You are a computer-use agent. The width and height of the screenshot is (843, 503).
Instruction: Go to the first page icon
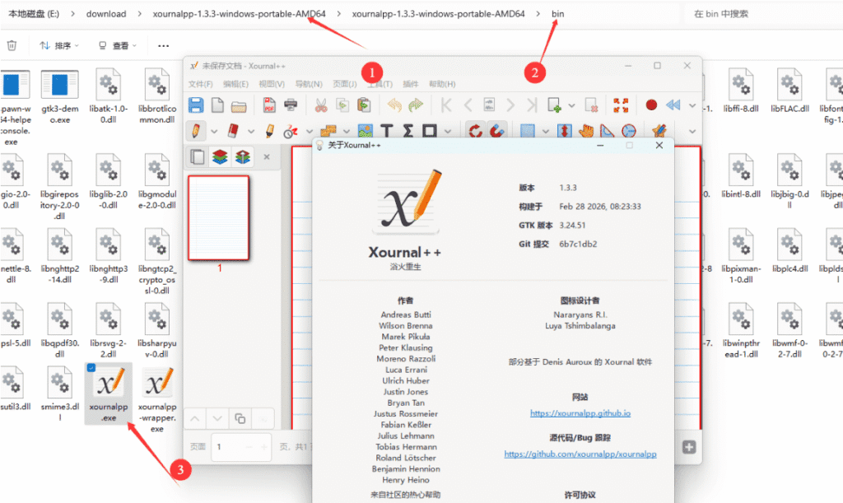pos(445,105)
